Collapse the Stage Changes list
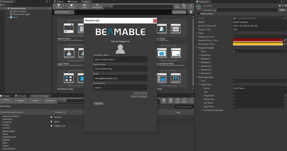The image size is (287, 151). 197,48
